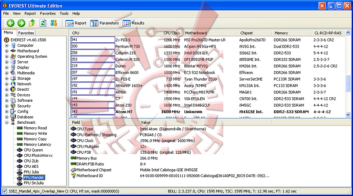Collapse the Benchmark tree node

pos(7,122)
